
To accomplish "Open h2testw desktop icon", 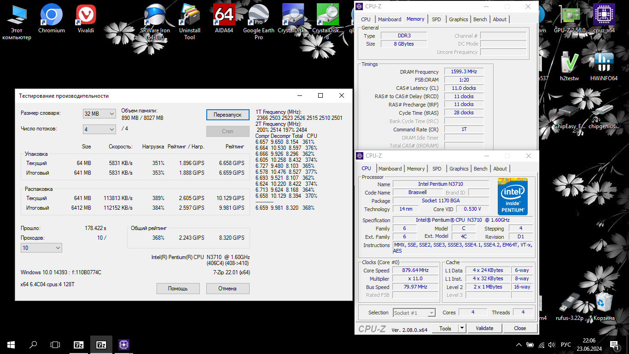I will coord(570,66).
